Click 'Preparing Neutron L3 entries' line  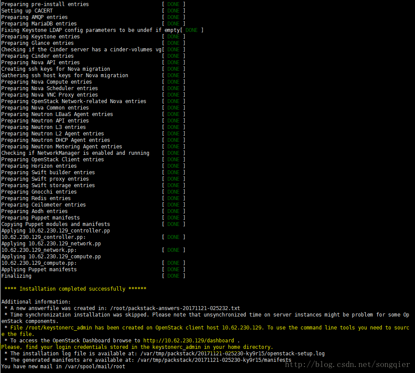(x=44, y=127)
